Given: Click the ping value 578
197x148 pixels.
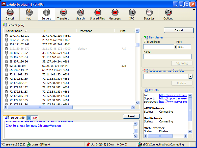Looking at the screenshot, I should tap(124, 66).
